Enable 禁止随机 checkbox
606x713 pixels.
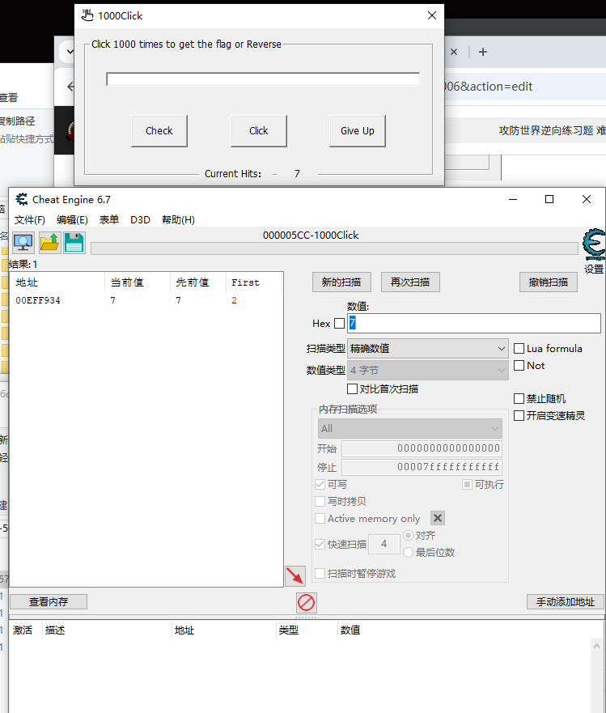519,398
